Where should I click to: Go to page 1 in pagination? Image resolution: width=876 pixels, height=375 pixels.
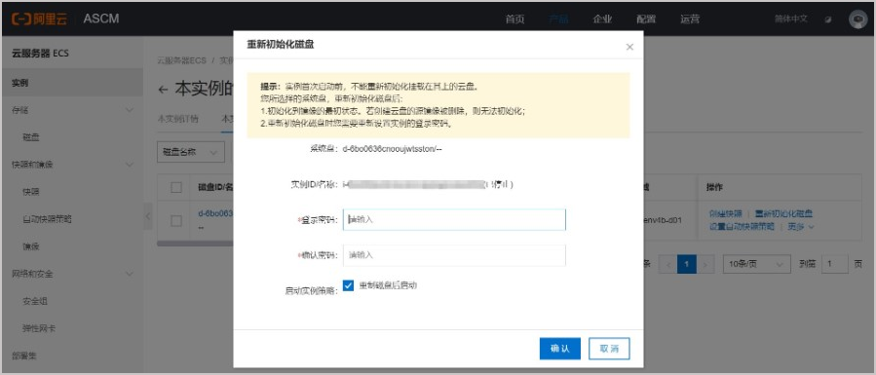tap(686, 264)
